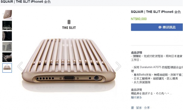Like the product via 讚 link
The height and width of the screenshot is (110, 183).
pos(132,108)
